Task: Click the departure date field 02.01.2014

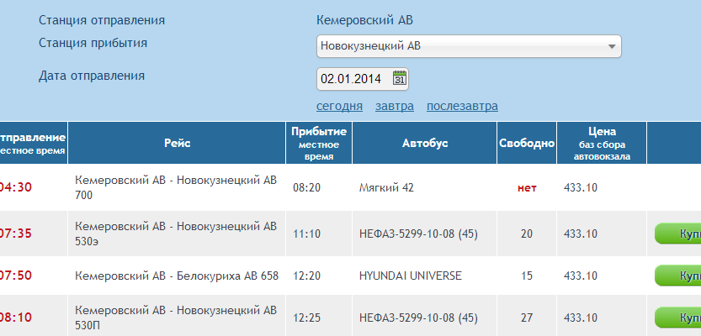Action: pos(362,79)
